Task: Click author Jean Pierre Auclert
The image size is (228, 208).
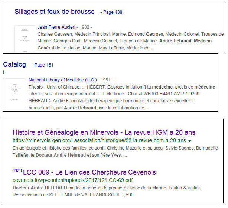Action: [56, 27]
